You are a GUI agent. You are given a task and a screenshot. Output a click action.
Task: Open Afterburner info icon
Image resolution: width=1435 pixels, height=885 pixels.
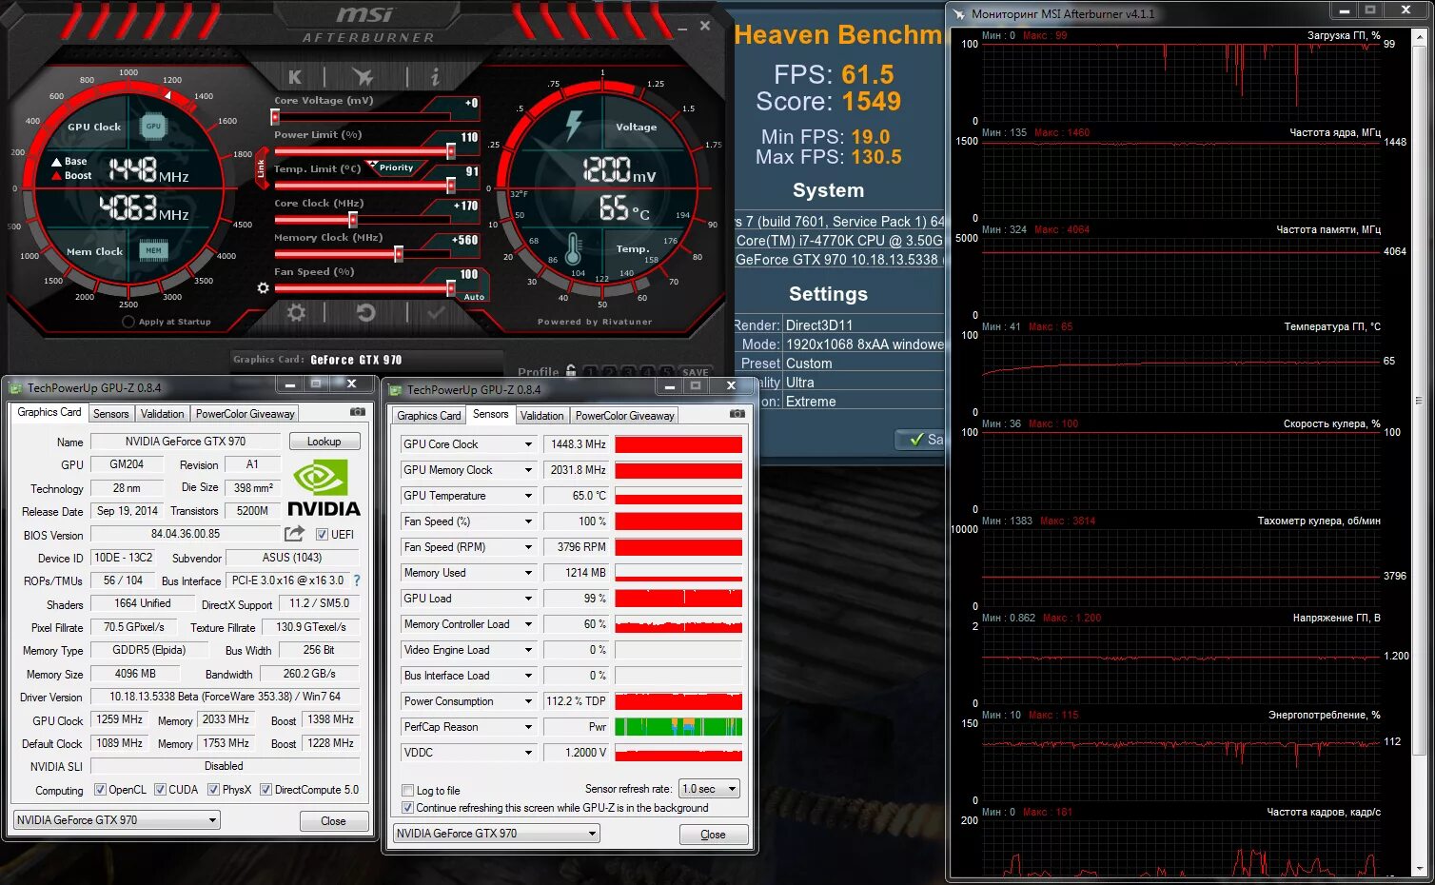pyautogui.click(x=435, y=76)
